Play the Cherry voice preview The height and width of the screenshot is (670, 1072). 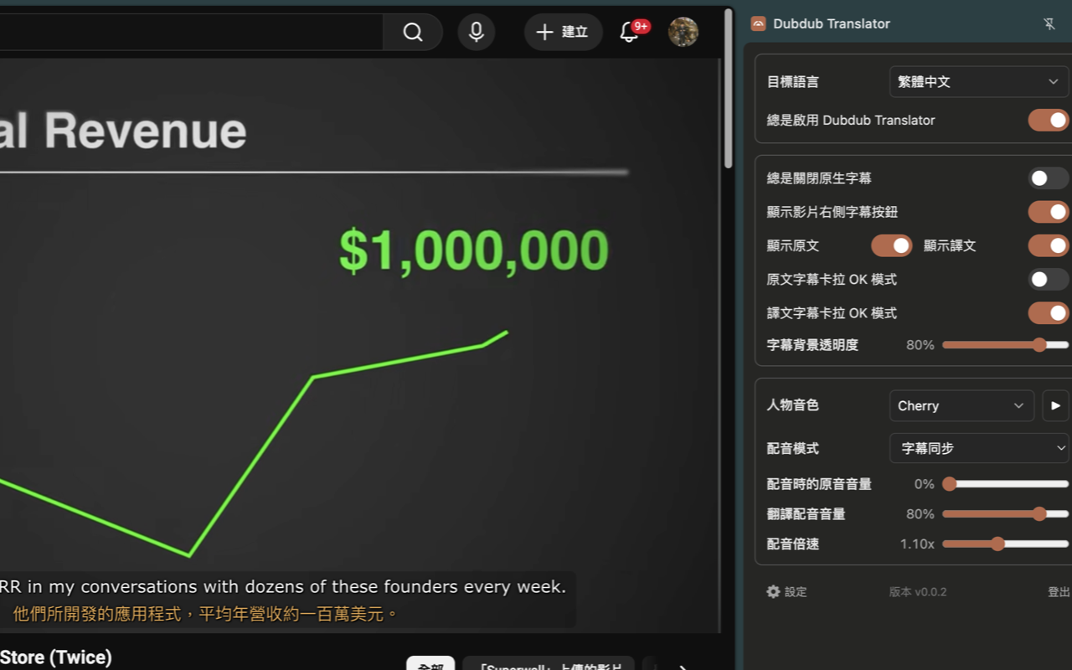[1055, 405]
